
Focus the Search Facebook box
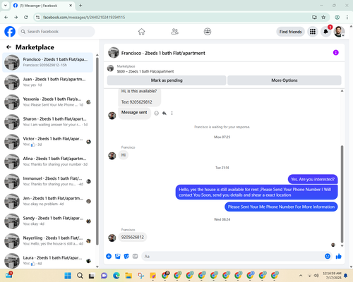pyautogui.click(x=56, y=32)
